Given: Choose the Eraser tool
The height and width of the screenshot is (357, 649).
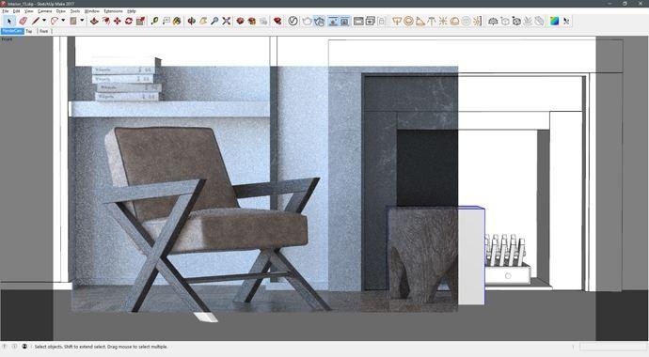Looking at the screenshot, I should (23, 21).
